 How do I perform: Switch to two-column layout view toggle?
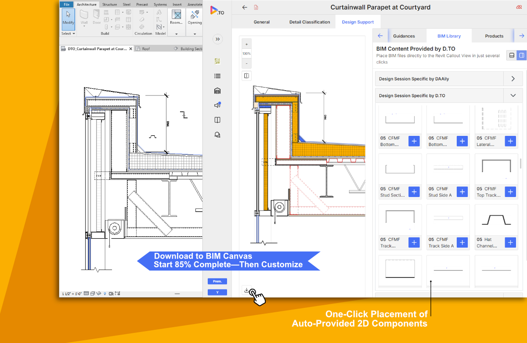(521, 55)
